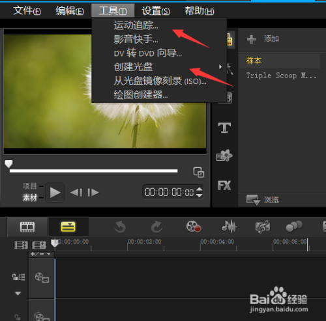Image resolution: width=326 pixels, height=321 pixels.
Task: Open the auto music icon
Action: (263, 227)
